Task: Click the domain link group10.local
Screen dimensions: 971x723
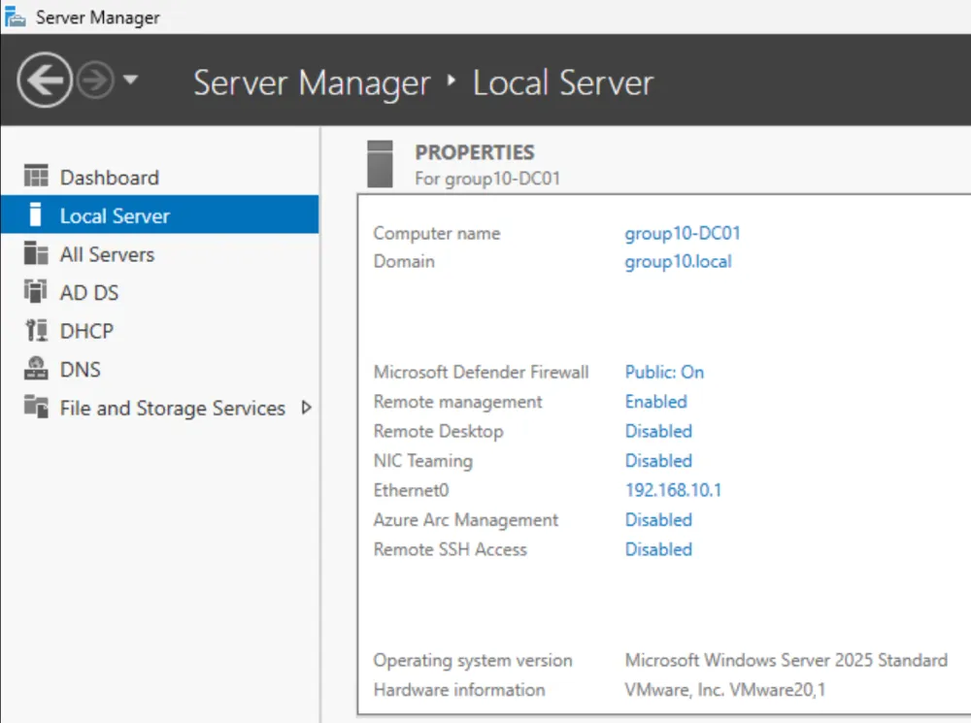Action: (x=678, y=262)
